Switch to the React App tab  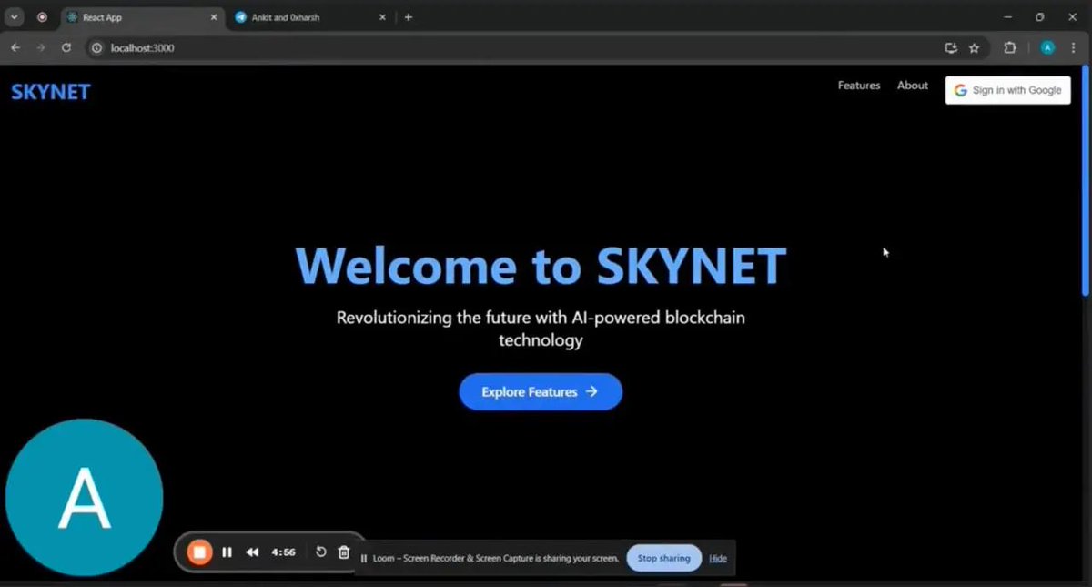pos(143,17)
